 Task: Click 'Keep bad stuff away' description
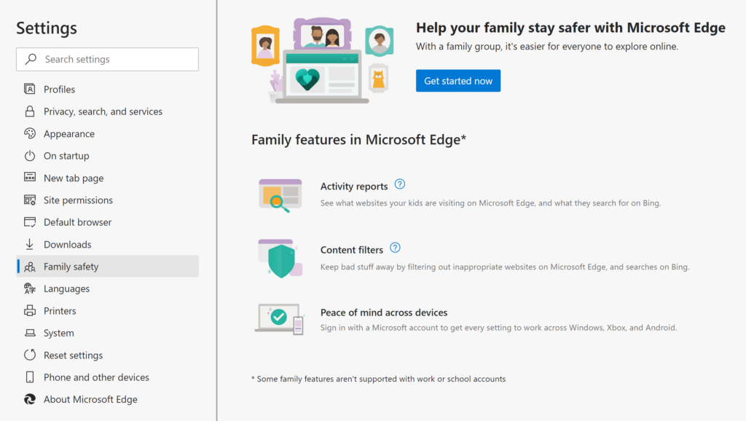point(505,267)
